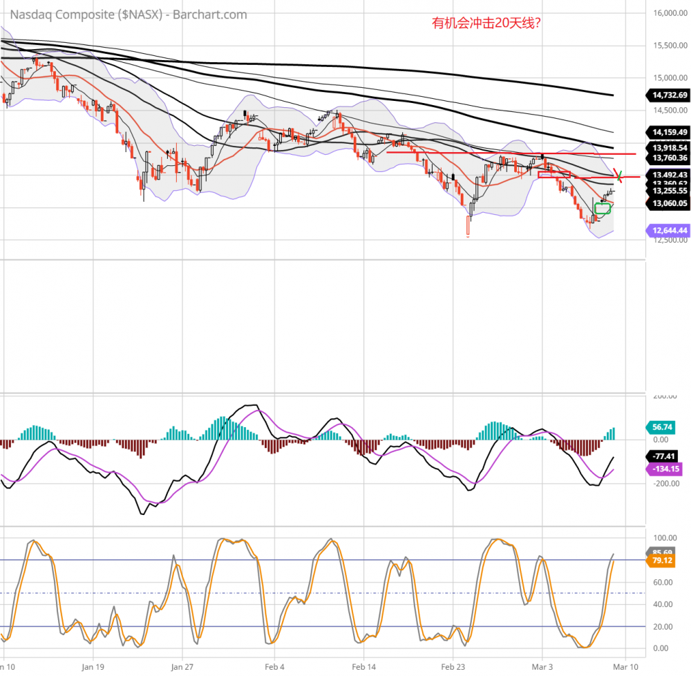Image resolution: width=691 pixels, height=676 pixels.
Task: Click the red Chinese annotation text at top
Action: pyautogui.click(x=486, y=23)
